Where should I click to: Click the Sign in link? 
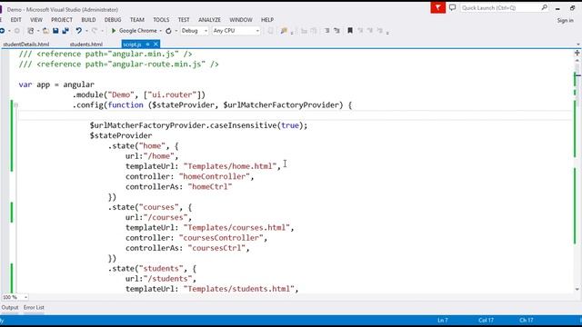tap(565, 20)
